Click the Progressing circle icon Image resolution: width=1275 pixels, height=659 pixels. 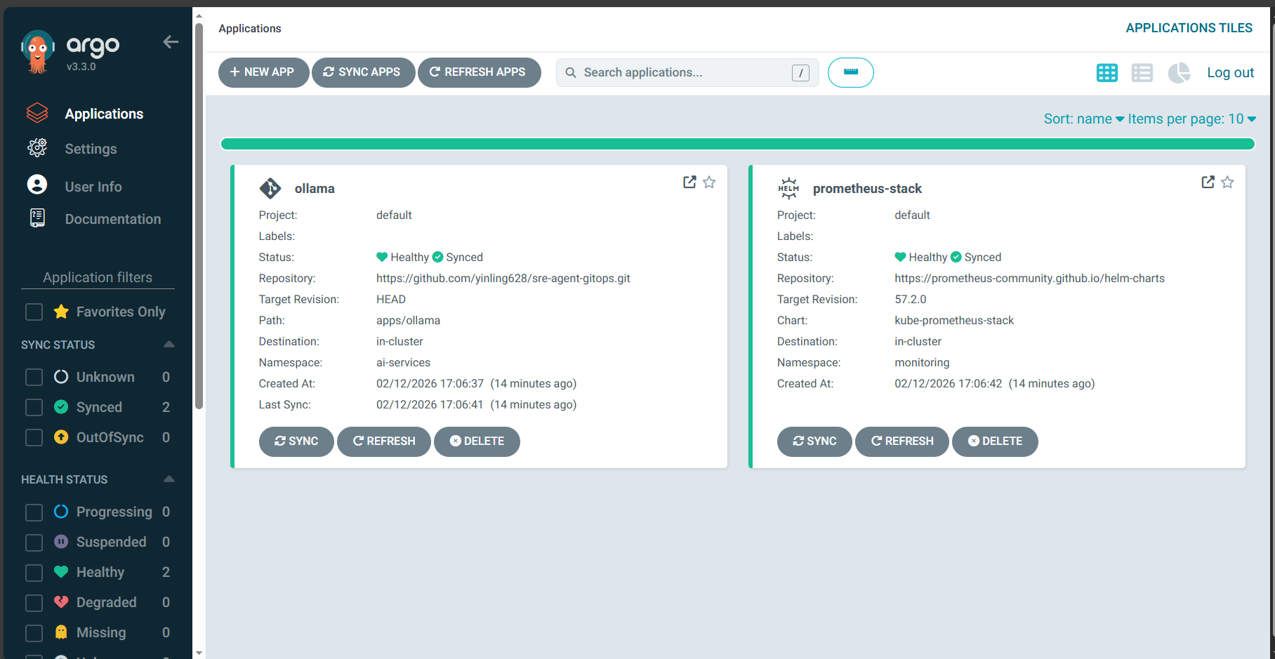61,512
